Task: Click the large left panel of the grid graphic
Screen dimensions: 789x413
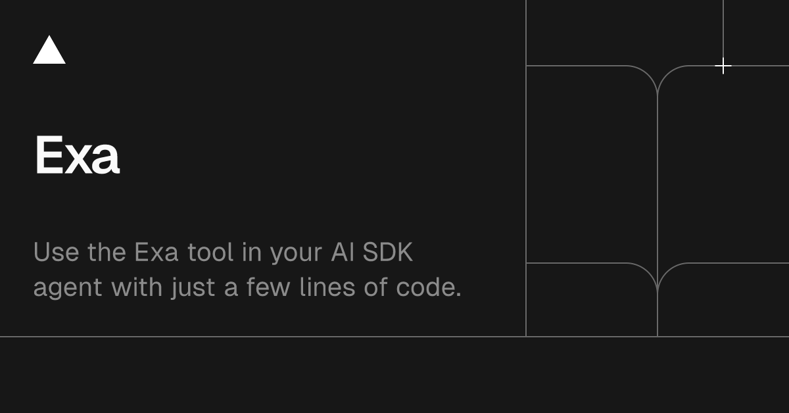Action: (592, 164)
